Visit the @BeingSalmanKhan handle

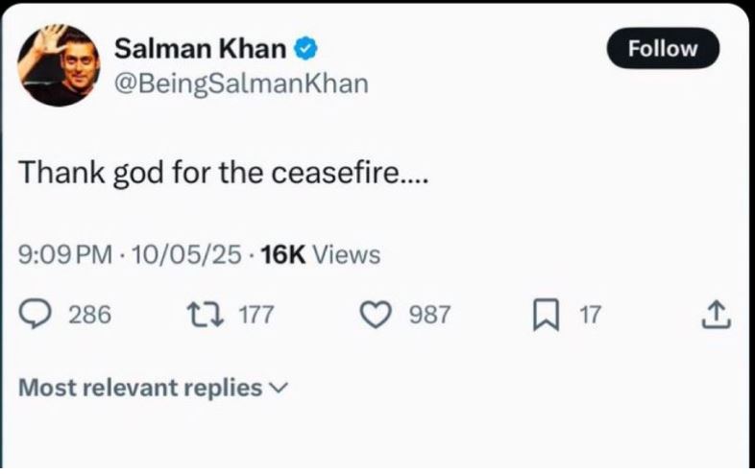click(x=241, y=83)
